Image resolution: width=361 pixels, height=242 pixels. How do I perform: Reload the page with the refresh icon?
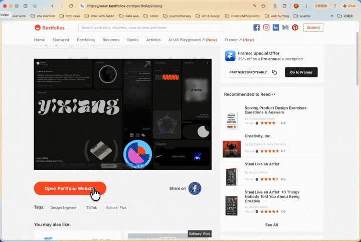(x=71, y=6)
